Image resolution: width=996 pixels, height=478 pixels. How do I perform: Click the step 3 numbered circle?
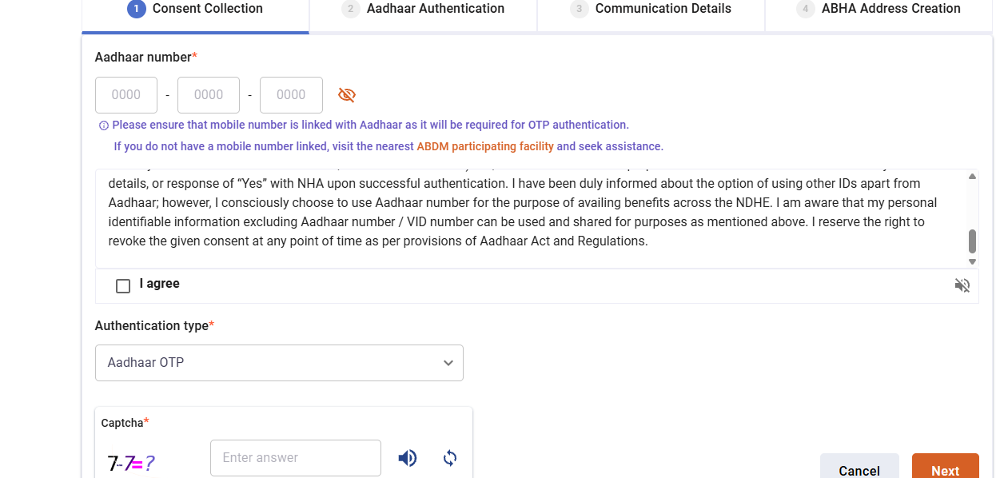578,9
